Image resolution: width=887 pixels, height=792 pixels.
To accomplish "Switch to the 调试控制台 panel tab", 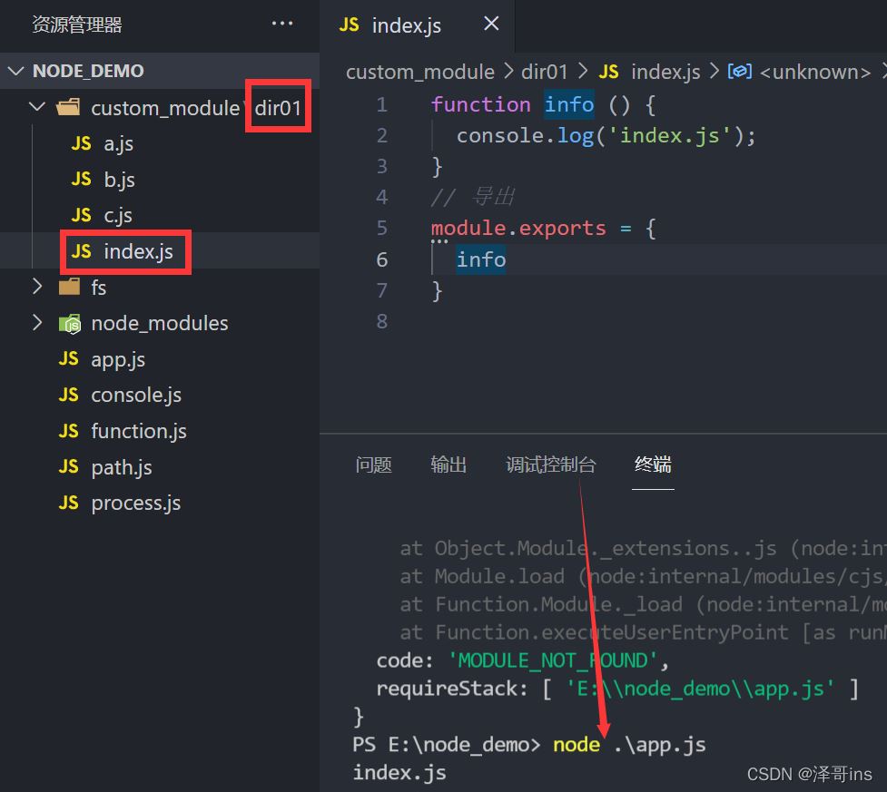I will (x=550, y=464).
